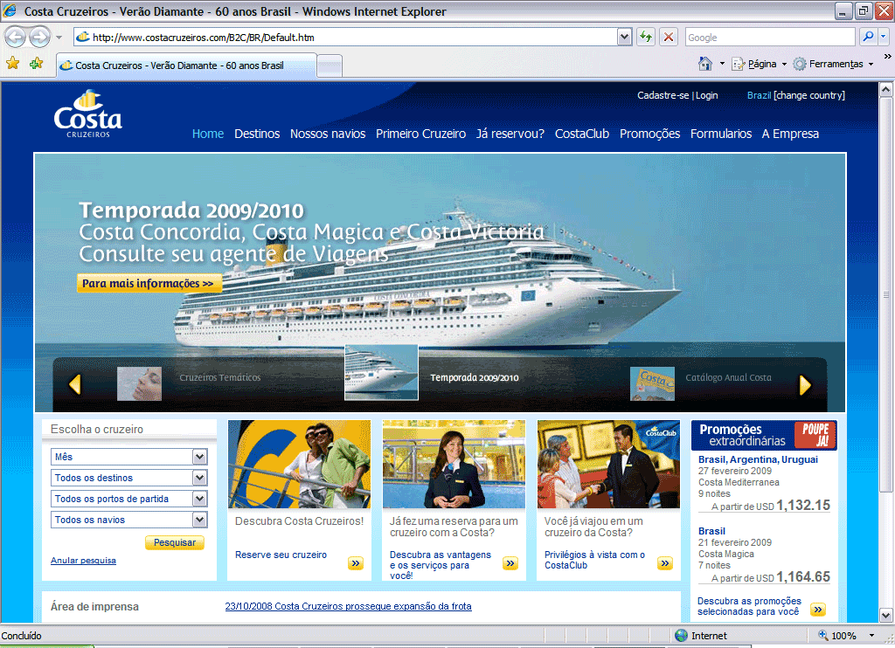
Task: Open the Já reservou? navigation item
Action: 510,134
